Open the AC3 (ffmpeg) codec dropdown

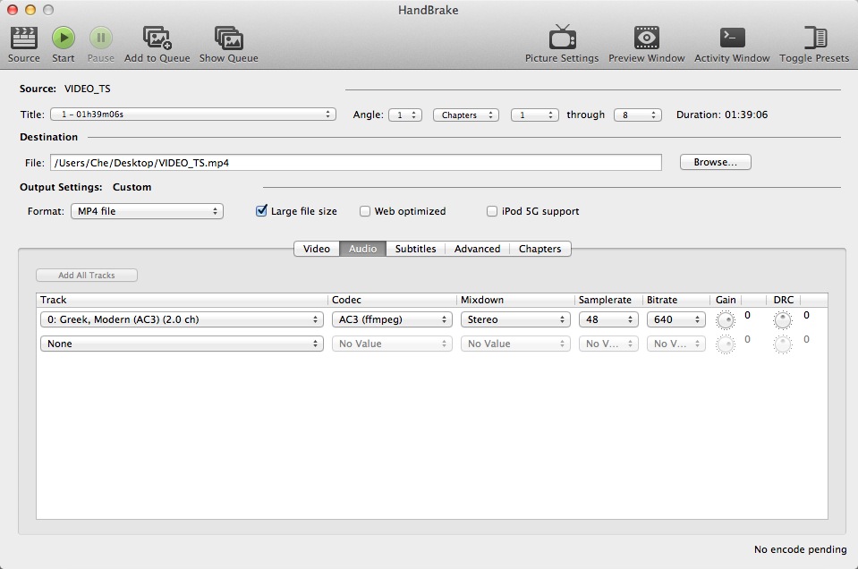click(392, 319)
